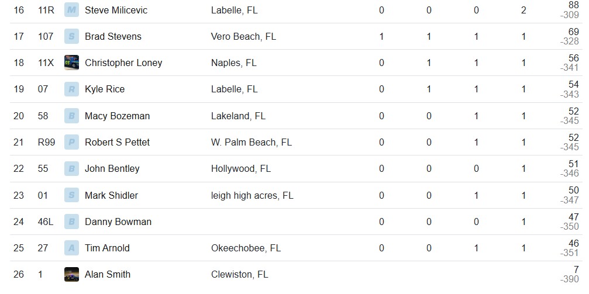Viewport: 589px width, 294px height.
Task: Click Brad Stevens' S avatar icon
Action: point(71,36)
